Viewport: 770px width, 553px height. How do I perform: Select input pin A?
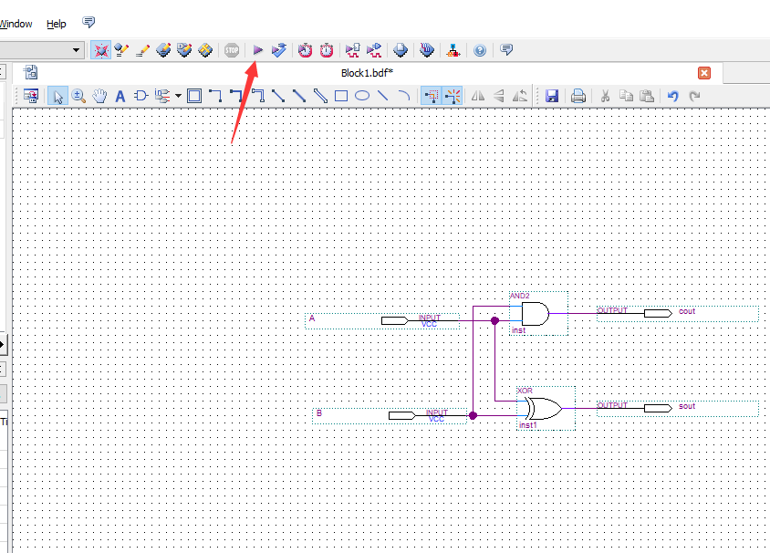[x=382, y=320]
